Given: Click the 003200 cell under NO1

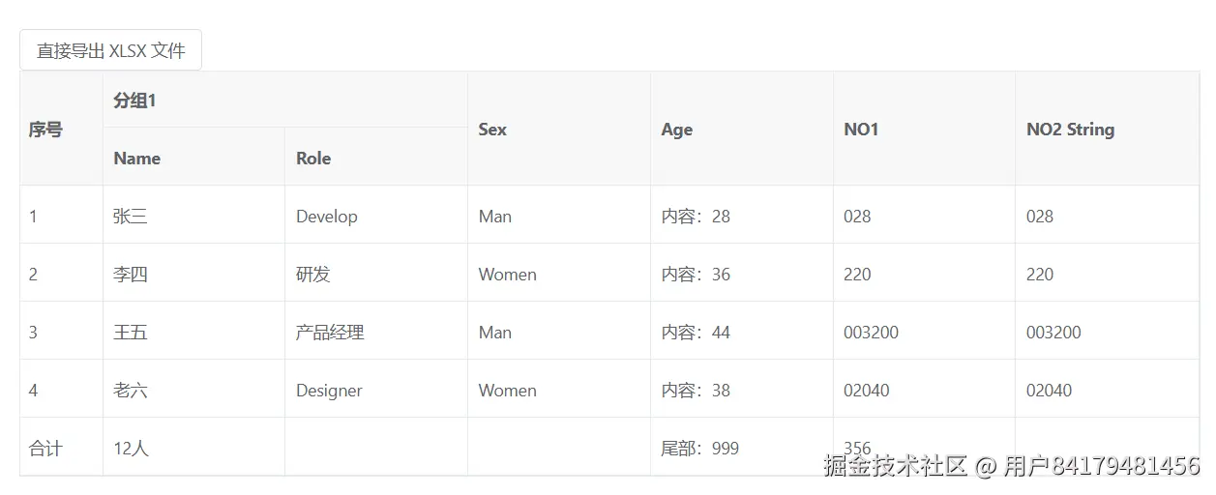Looking at the screenshot, I should [871, 333].
